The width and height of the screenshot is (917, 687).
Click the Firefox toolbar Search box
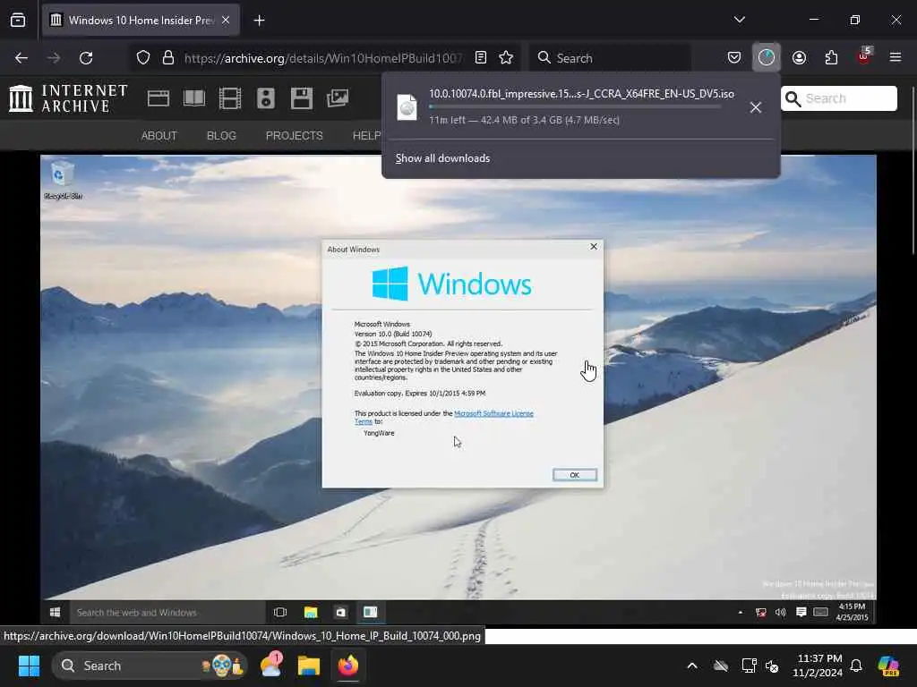(609, 58)
